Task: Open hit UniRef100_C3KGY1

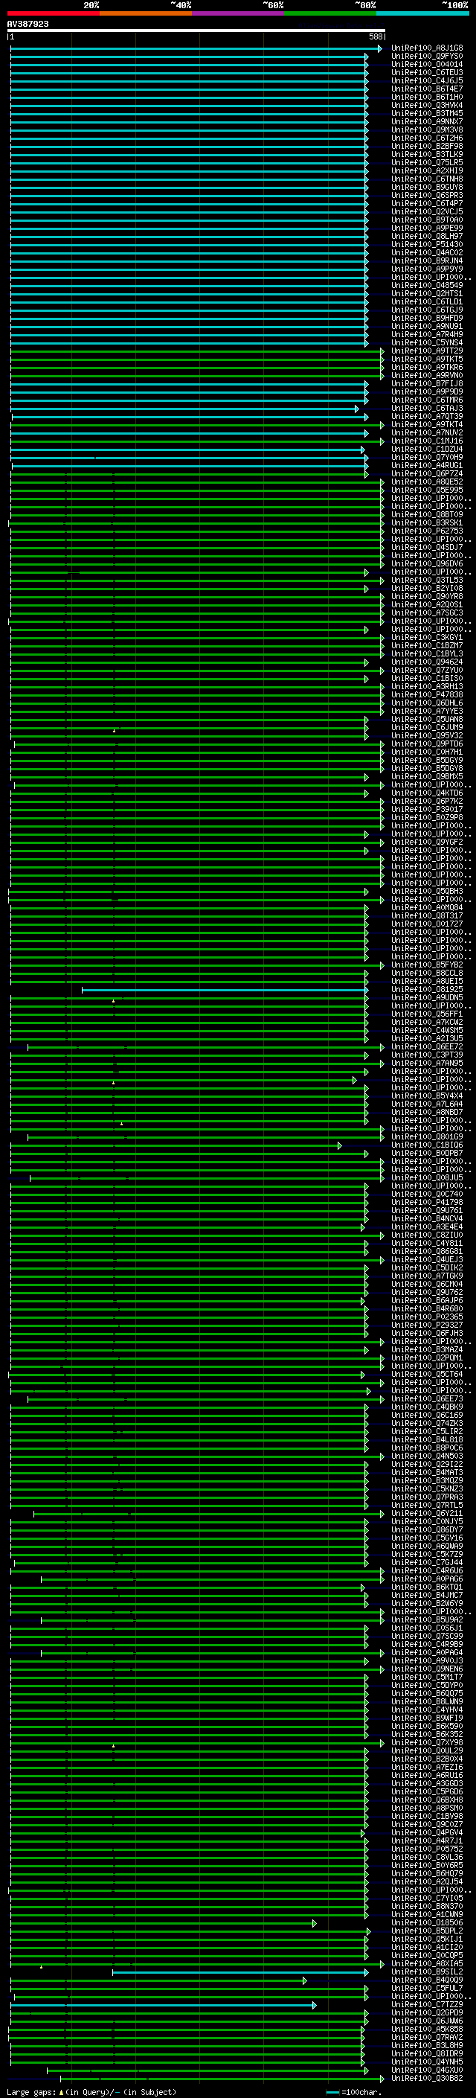Action: tap(427, 637)
